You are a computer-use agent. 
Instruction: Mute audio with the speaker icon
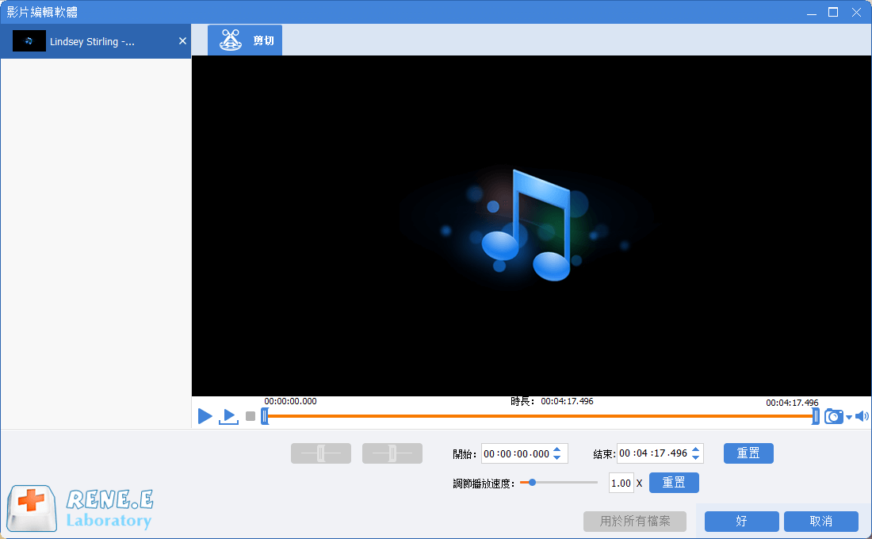[862, 416]
